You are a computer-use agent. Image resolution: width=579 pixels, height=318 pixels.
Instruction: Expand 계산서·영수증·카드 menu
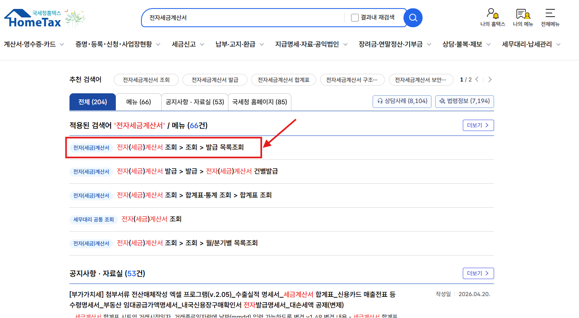(34, 44)
